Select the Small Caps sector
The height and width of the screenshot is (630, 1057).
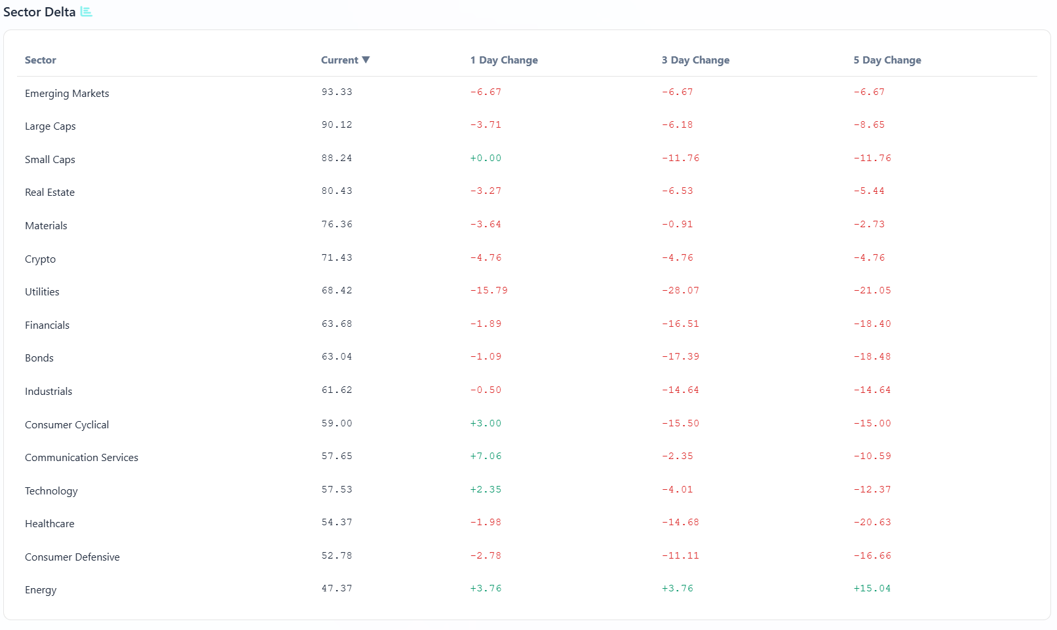(50, 160)
